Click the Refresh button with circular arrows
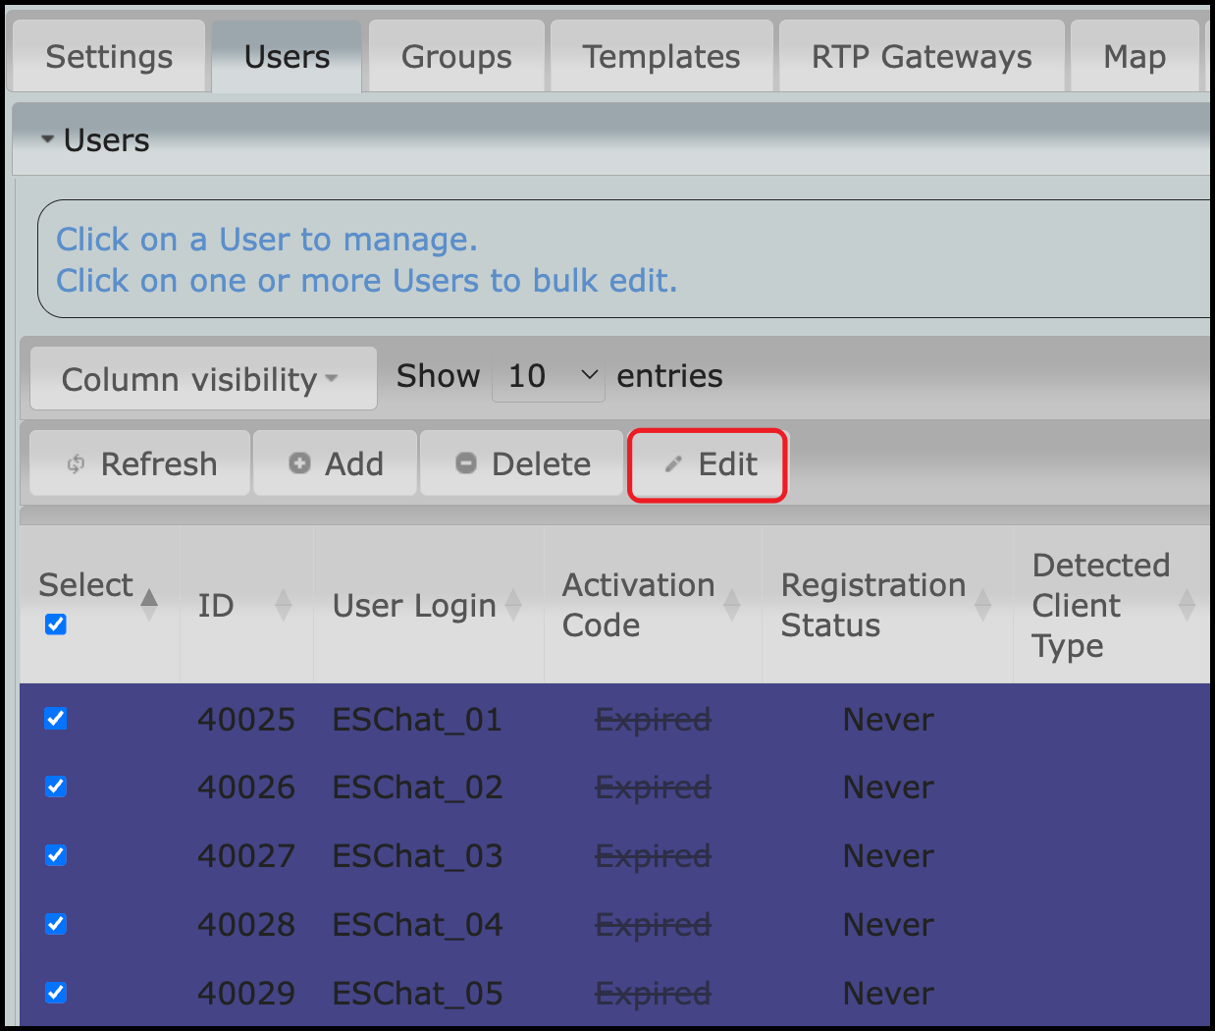 [x=139, y=463]
